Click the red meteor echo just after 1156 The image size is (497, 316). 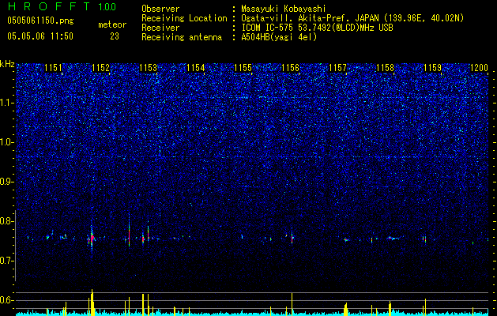tap(292, 238)
